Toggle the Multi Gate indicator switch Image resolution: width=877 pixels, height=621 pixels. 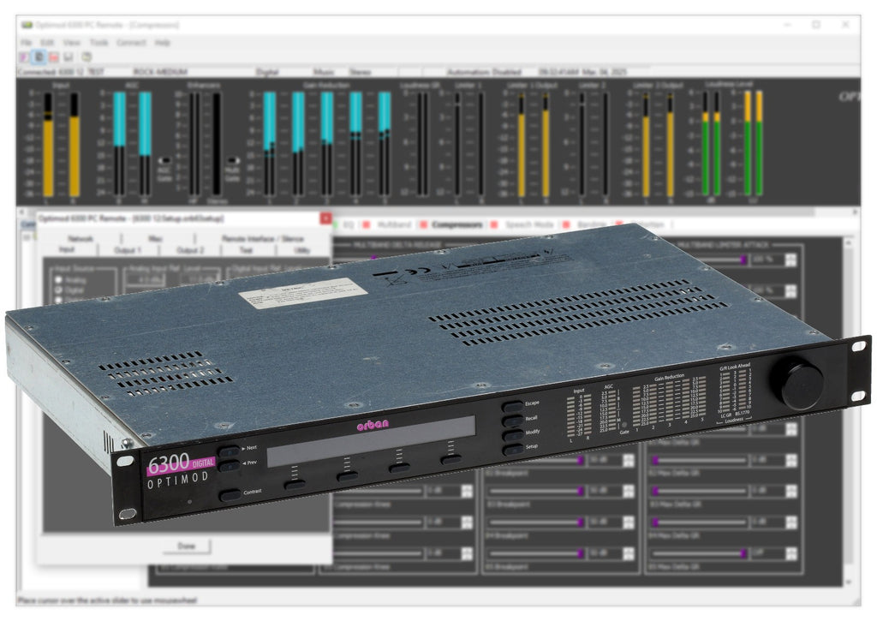pyautogui.click(x=232, y=160)
